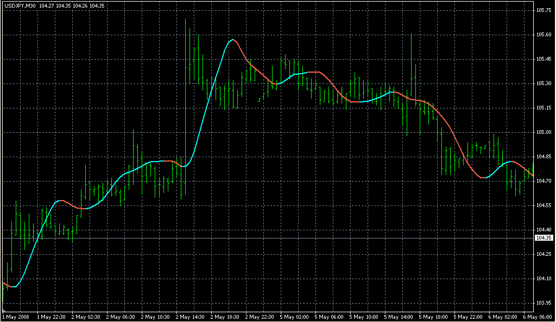Click the 103.95 price axis label

[544, 303]
